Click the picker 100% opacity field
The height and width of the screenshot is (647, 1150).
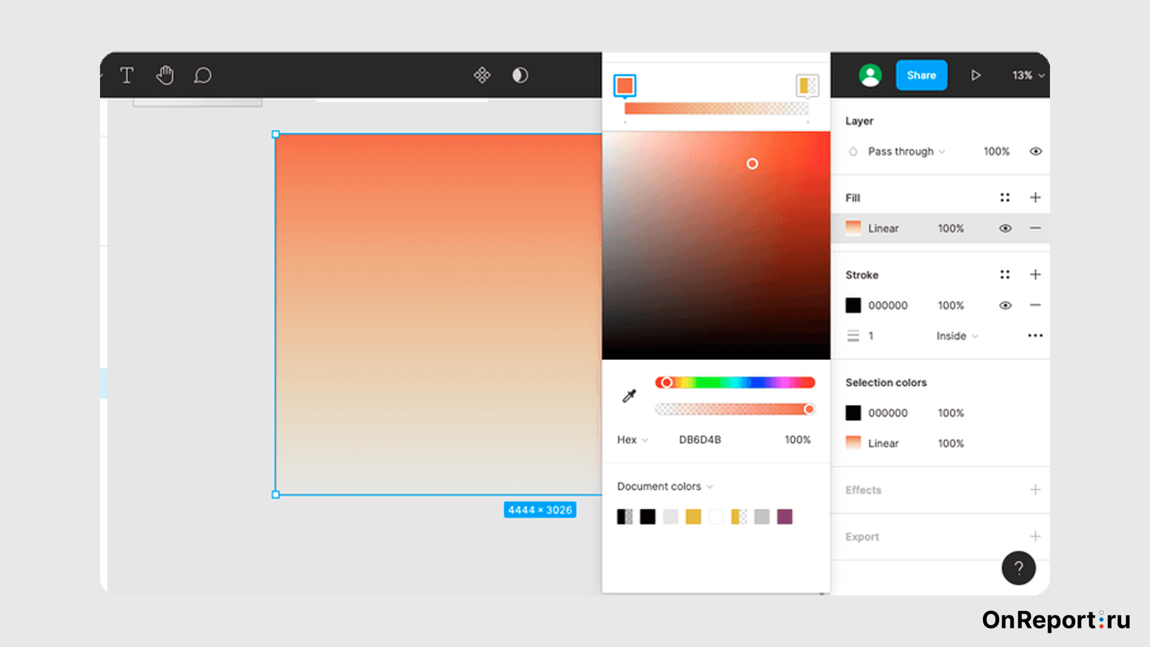(x=798, y=440)
